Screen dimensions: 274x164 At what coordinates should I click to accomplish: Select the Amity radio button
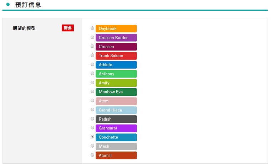pos(92,83)
